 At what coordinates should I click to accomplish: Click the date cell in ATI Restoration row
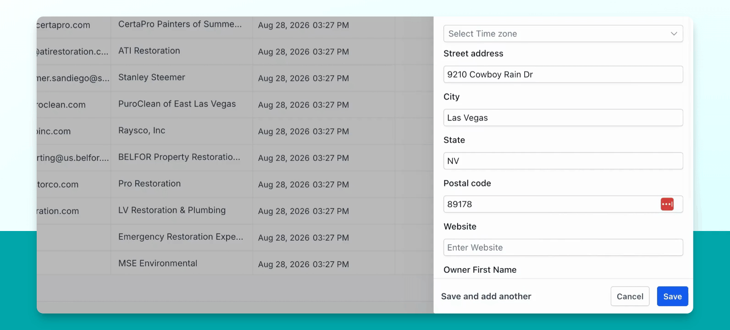304,52
